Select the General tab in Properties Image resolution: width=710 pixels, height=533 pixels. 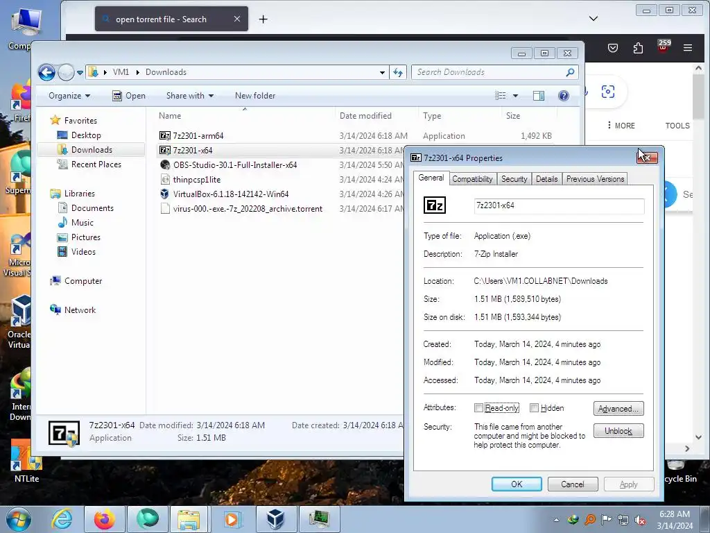point(431,178)
